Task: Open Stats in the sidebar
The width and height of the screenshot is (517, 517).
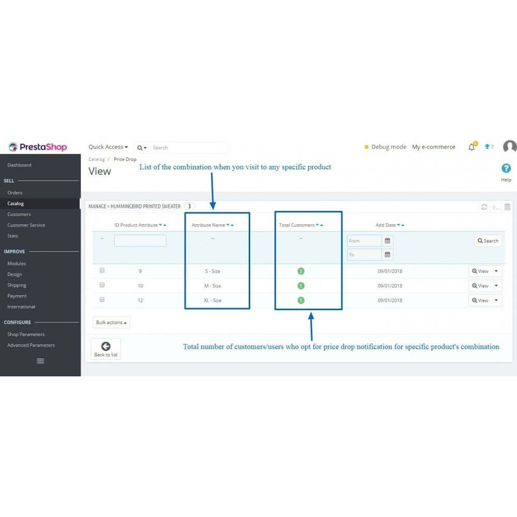Action: 12,236
